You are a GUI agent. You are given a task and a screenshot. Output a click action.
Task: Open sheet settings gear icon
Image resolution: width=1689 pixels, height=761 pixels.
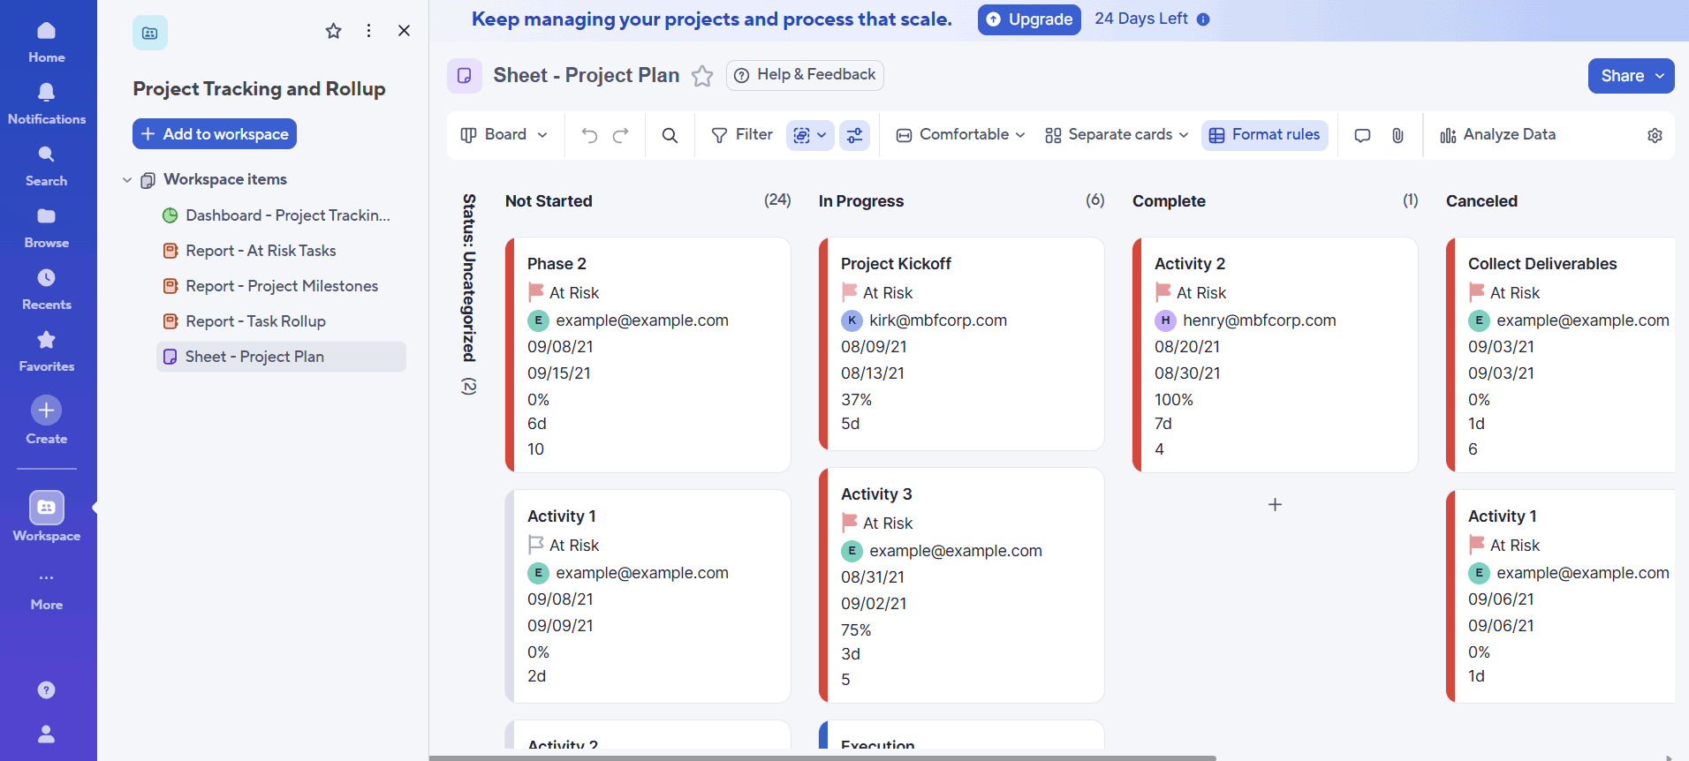point(1655,135)
